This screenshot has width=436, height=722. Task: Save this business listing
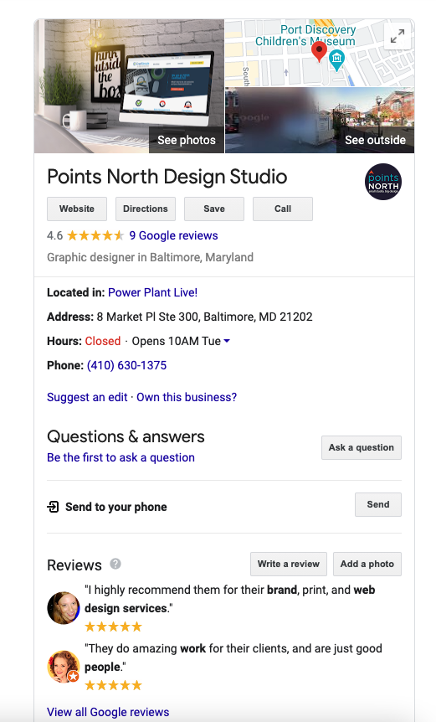click(x=214, y=209)
